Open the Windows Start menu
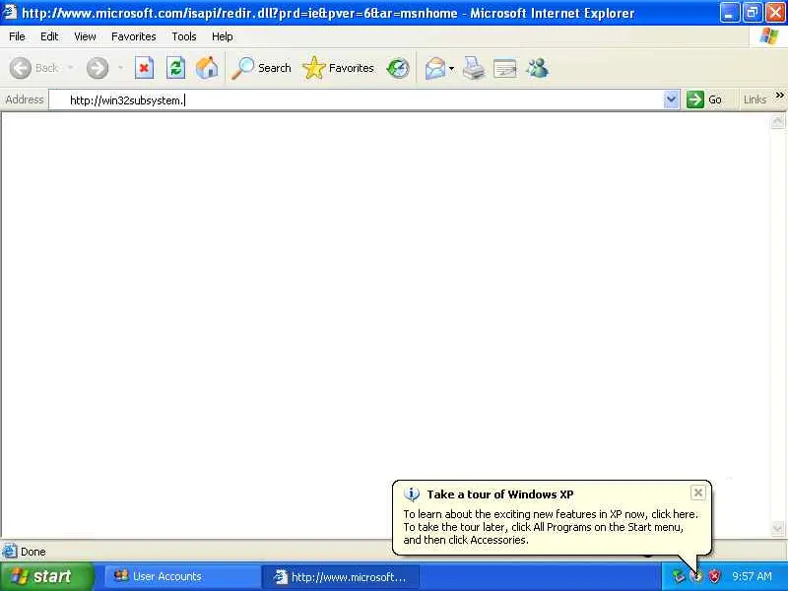The height and width of the screenshot is (591, 788). coord(46,576)
